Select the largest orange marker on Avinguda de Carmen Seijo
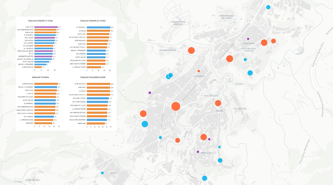Screen dimensions: 333x185 click(176, 107)
